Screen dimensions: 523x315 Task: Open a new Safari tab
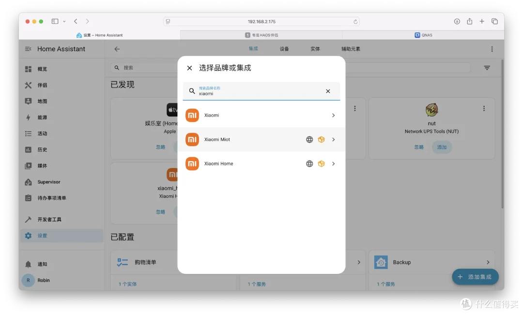click(x=482, y=21)
